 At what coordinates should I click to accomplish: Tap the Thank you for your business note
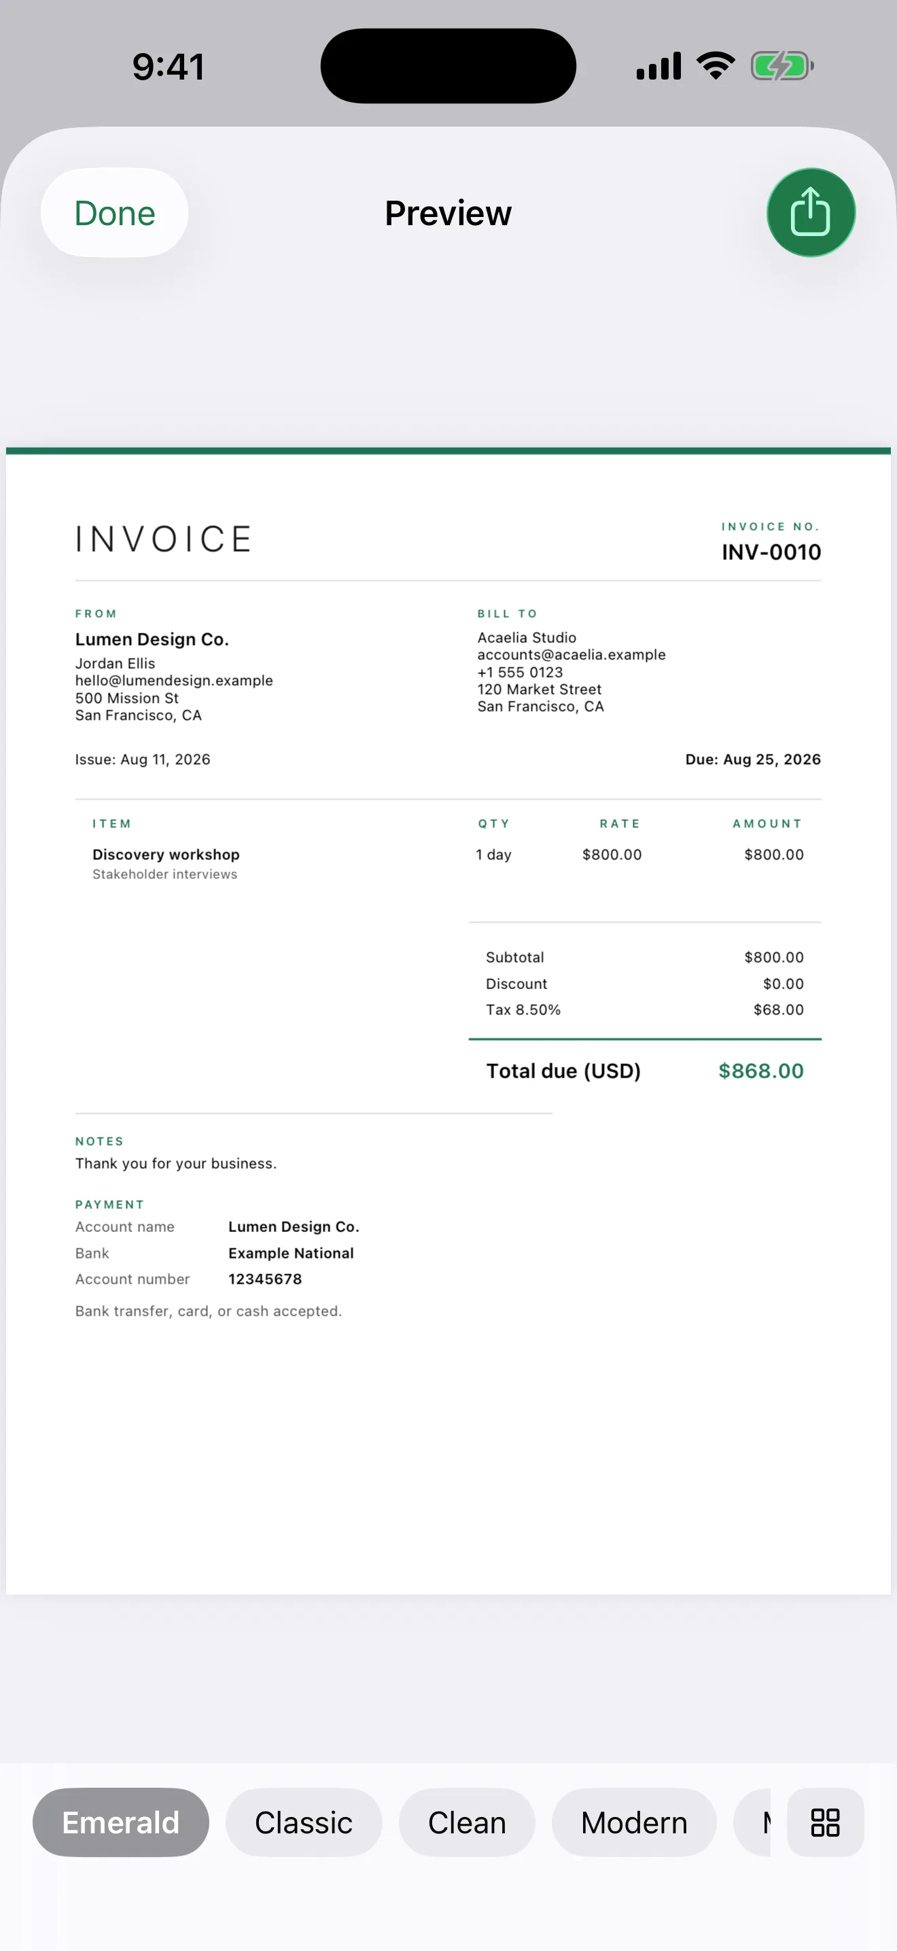(x=176, y=1163)
